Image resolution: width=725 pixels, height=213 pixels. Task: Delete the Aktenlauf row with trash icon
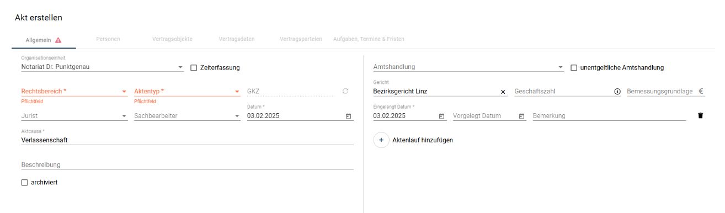[701, 116]
